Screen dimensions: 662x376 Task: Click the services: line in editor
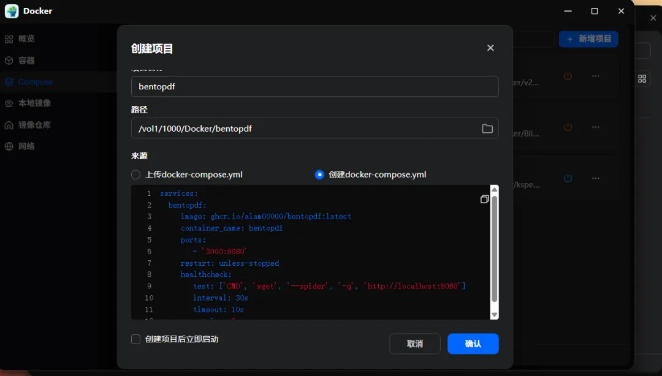pyautogui.click(x=179, y=194)
